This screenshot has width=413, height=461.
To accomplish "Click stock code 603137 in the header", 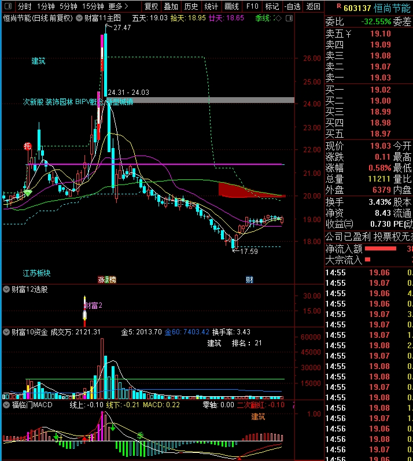I will tap(357, 8).
